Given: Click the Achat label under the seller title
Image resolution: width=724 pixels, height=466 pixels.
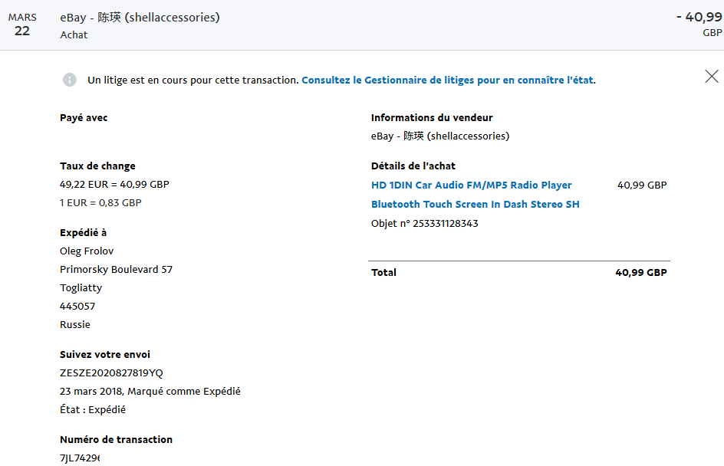Looking at the screenshot, I should click(74, 35).
